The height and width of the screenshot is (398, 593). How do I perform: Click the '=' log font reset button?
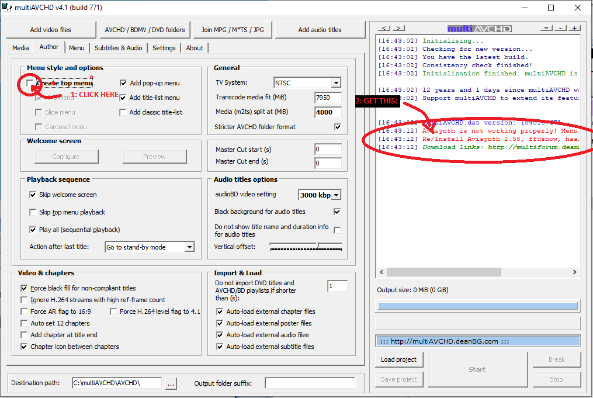546,28
